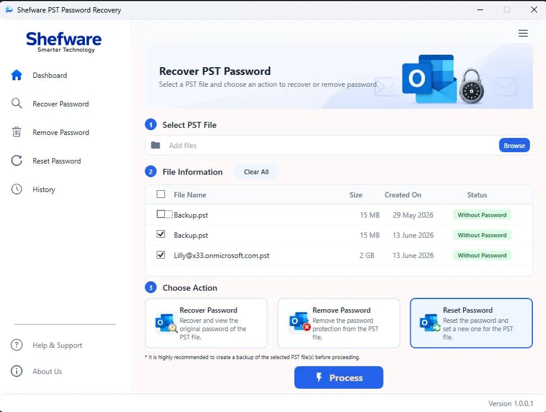Choose the Reset Password action card
This screenshot has width=546, height=412.
coord(471,323)
